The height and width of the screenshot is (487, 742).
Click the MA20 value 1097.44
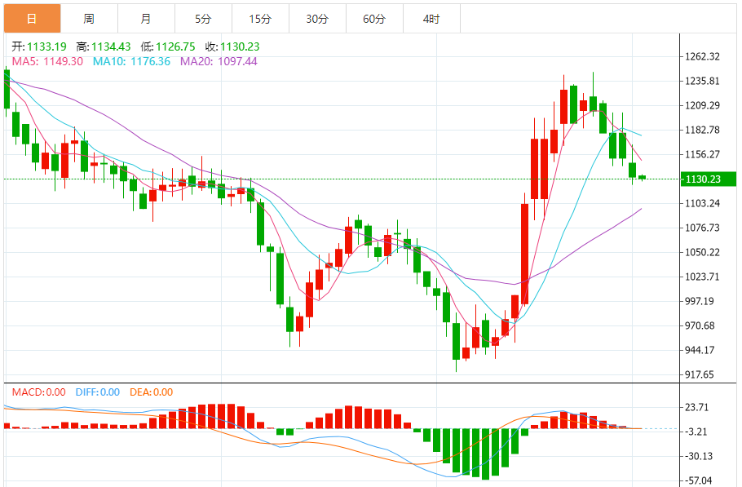(x=237, y=61)
